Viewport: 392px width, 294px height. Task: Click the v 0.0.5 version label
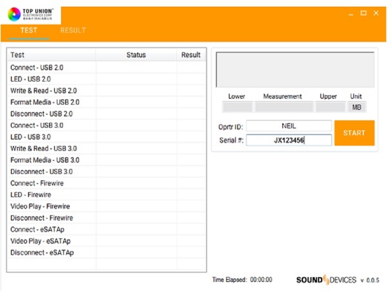click(x=370, y=280)
